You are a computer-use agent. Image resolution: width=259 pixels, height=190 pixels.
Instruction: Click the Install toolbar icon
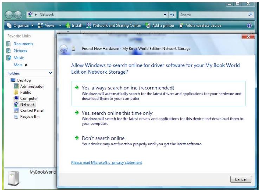click(68, 25)
